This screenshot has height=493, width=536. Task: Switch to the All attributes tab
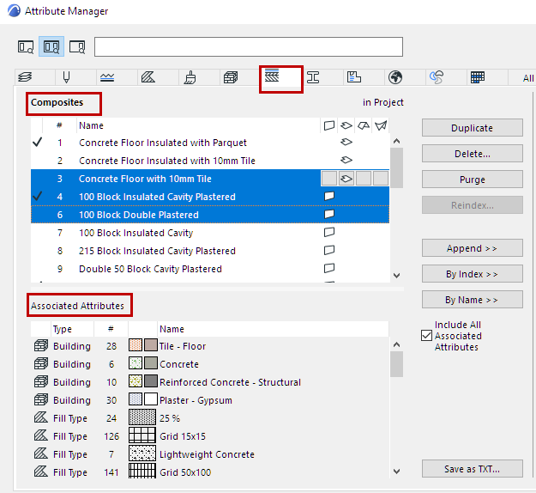527,78
